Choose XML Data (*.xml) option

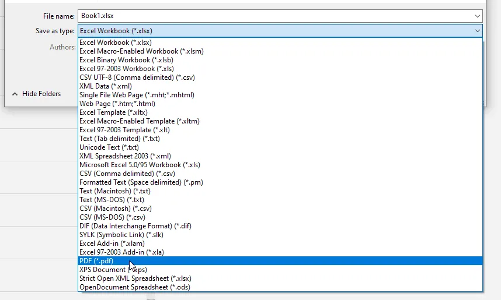click(280, 86)
